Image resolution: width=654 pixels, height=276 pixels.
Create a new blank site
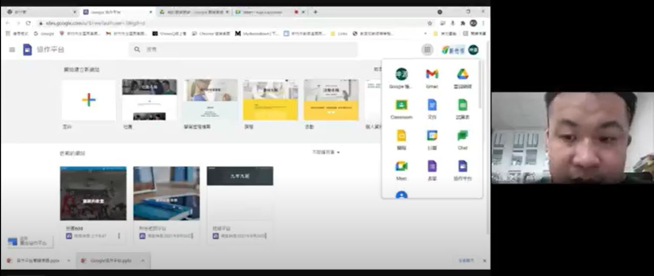point(89,100)
